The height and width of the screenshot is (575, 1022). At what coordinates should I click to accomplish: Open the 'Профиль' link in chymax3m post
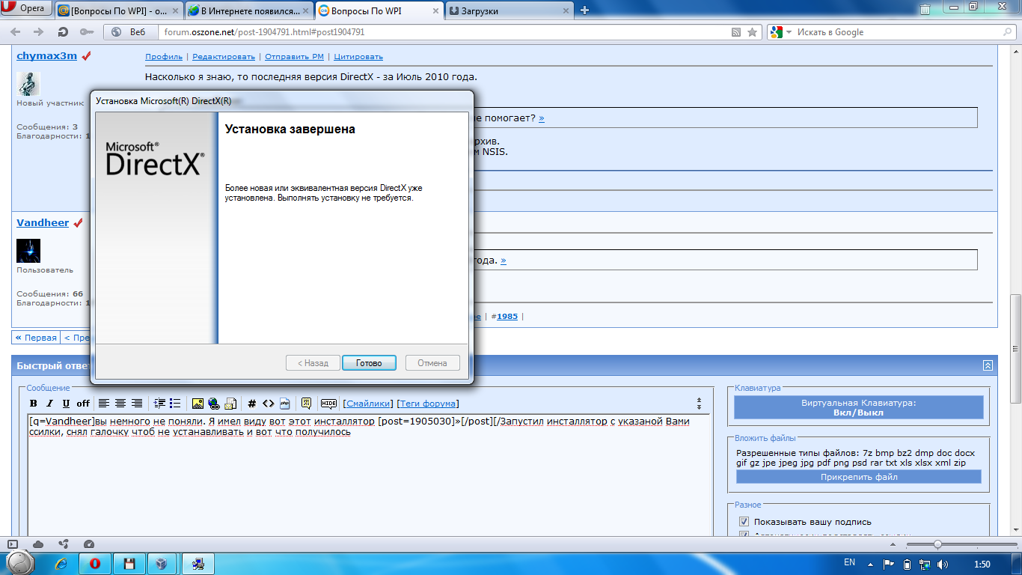click(164, 56)
